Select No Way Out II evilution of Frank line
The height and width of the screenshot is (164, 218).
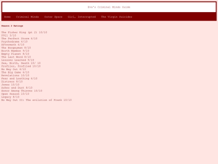pos(36,100)
